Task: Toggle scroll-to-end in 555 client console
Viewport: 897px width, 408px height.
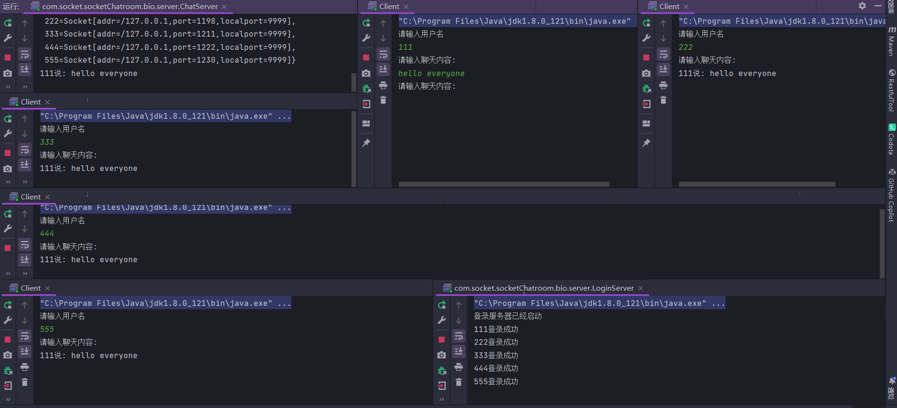Action: coord(25,351)
